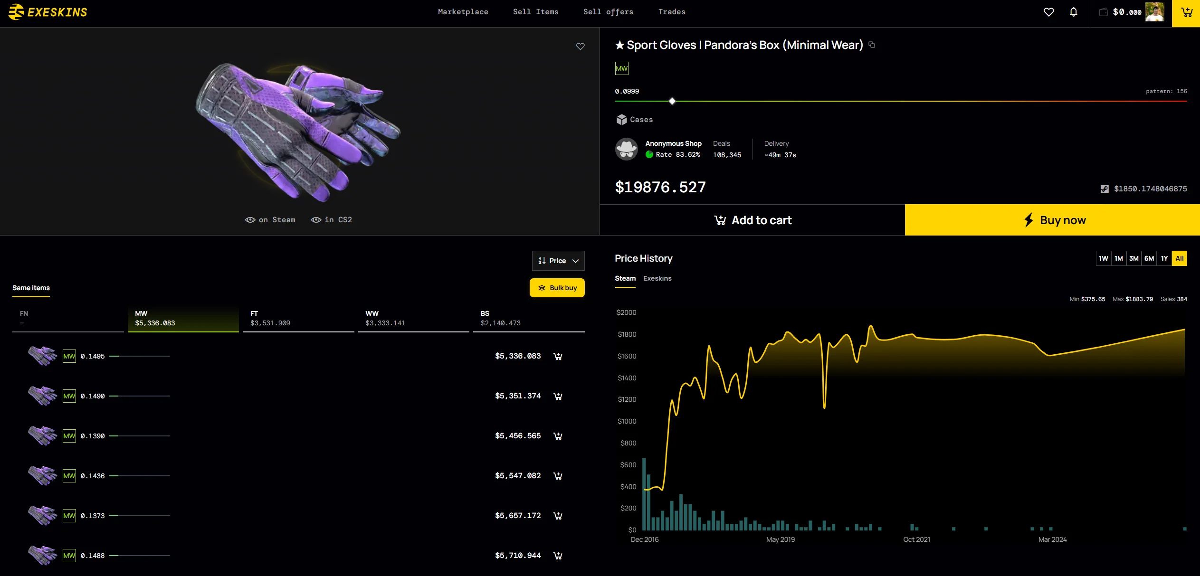1200x576 pixels.
Task: Click the Anonymous Shop seller name
Action: pos(673,143)
